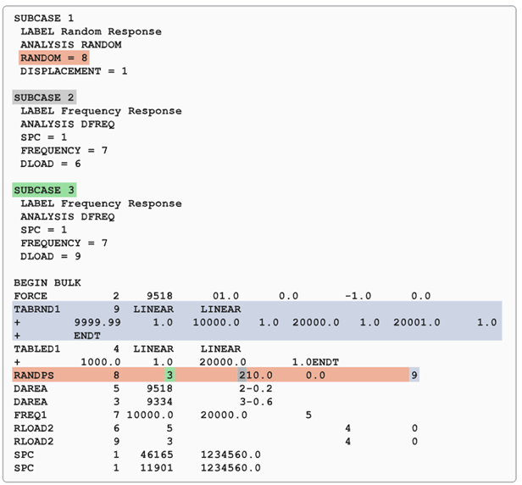
Task: Select the DAREA row with 9334
Action: [x=143, y=402]
